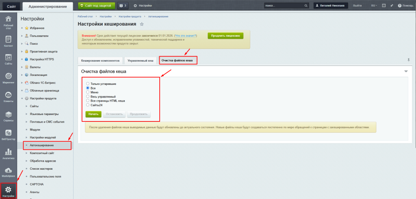Open Обработка адресов menu item

(43, 161)
